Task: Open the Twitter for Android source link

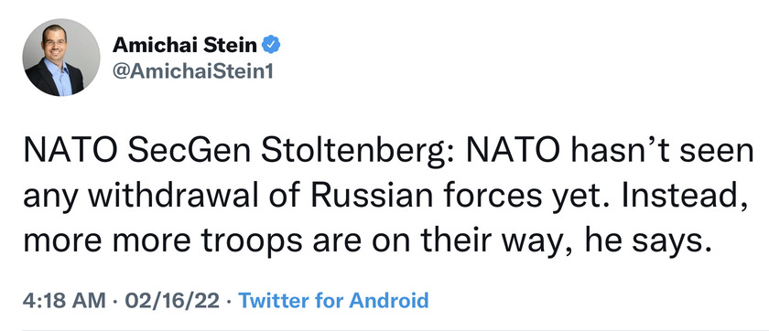Action: coord(333,300)
